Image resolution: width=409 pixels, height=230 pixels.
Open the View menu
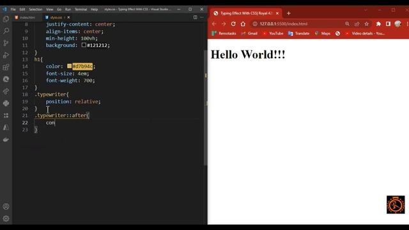[50, 9]
